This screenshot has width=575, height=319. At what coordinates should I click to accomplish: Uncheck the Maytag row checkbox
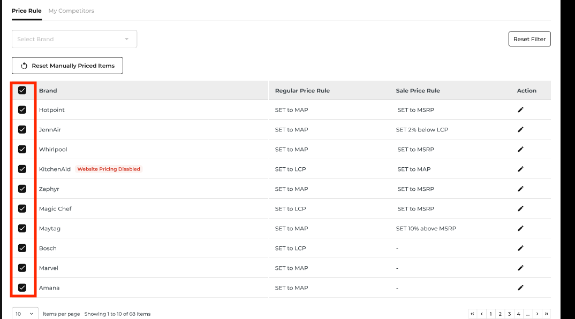(x=22, y=228)
